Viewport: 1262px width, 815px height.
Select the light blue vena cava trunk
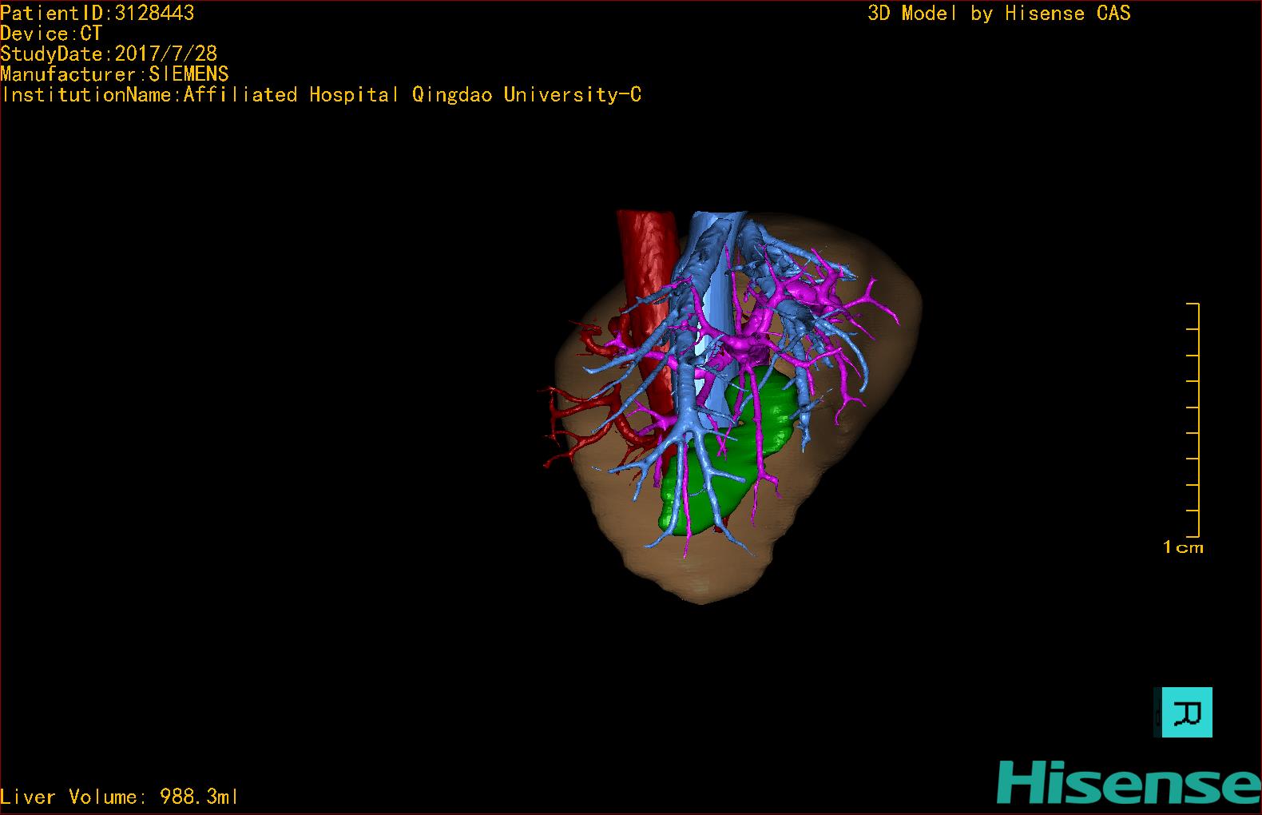(x=717, y=320)
